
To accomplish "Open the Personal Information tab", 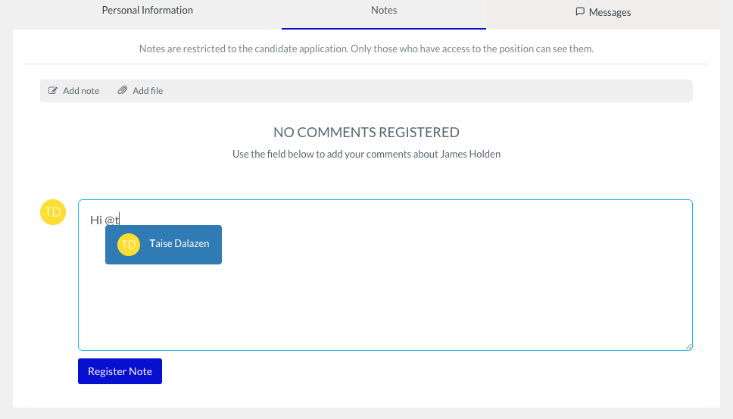I will 147,11.
